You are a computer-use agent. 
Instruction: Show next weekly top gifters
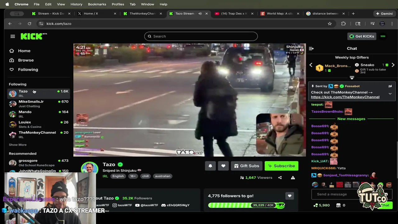[x=393, y=65]
